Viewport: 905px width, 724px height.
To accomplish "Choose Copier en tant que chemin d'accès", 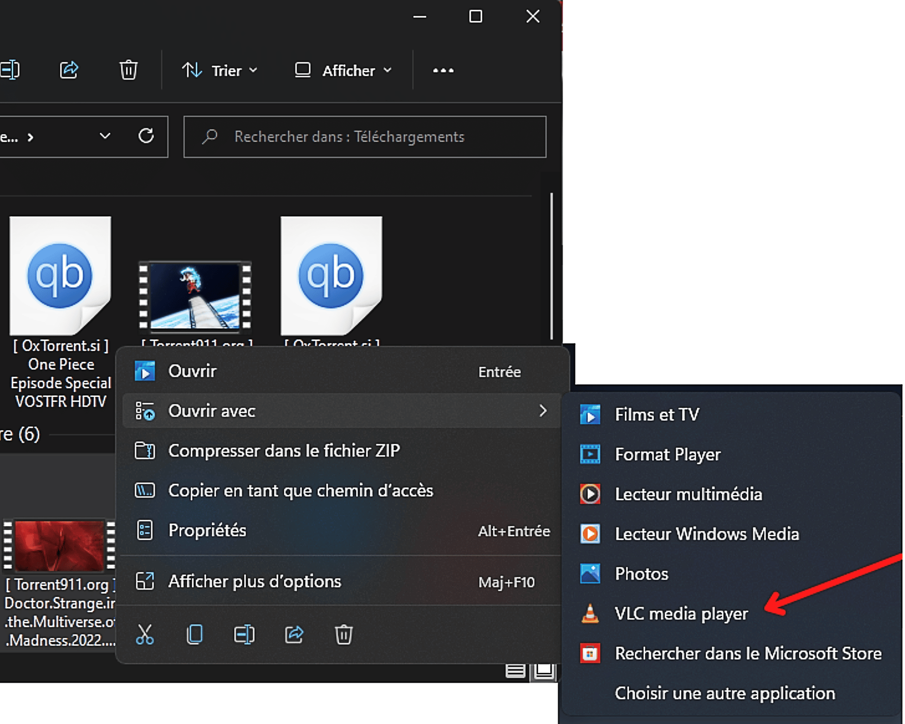I will click(343, 491).
